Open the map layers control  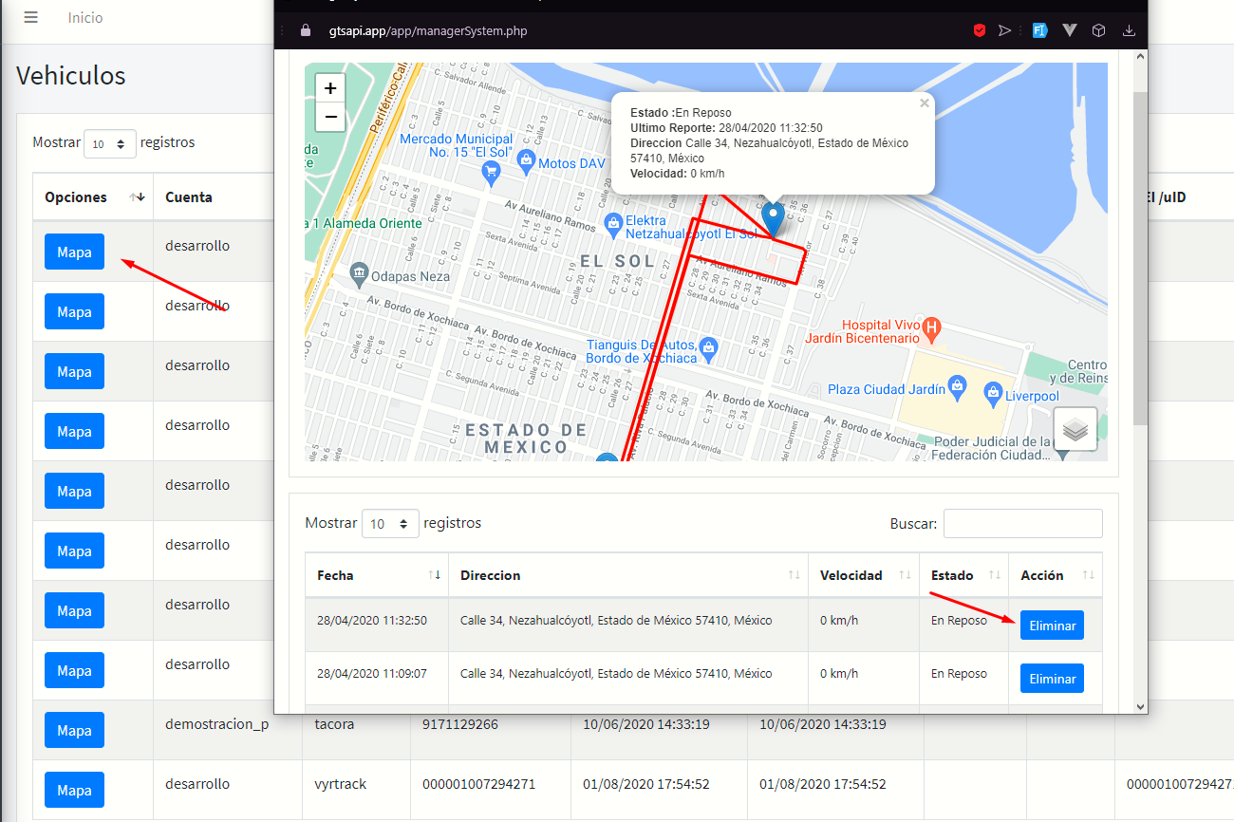tap(1075, 430)
